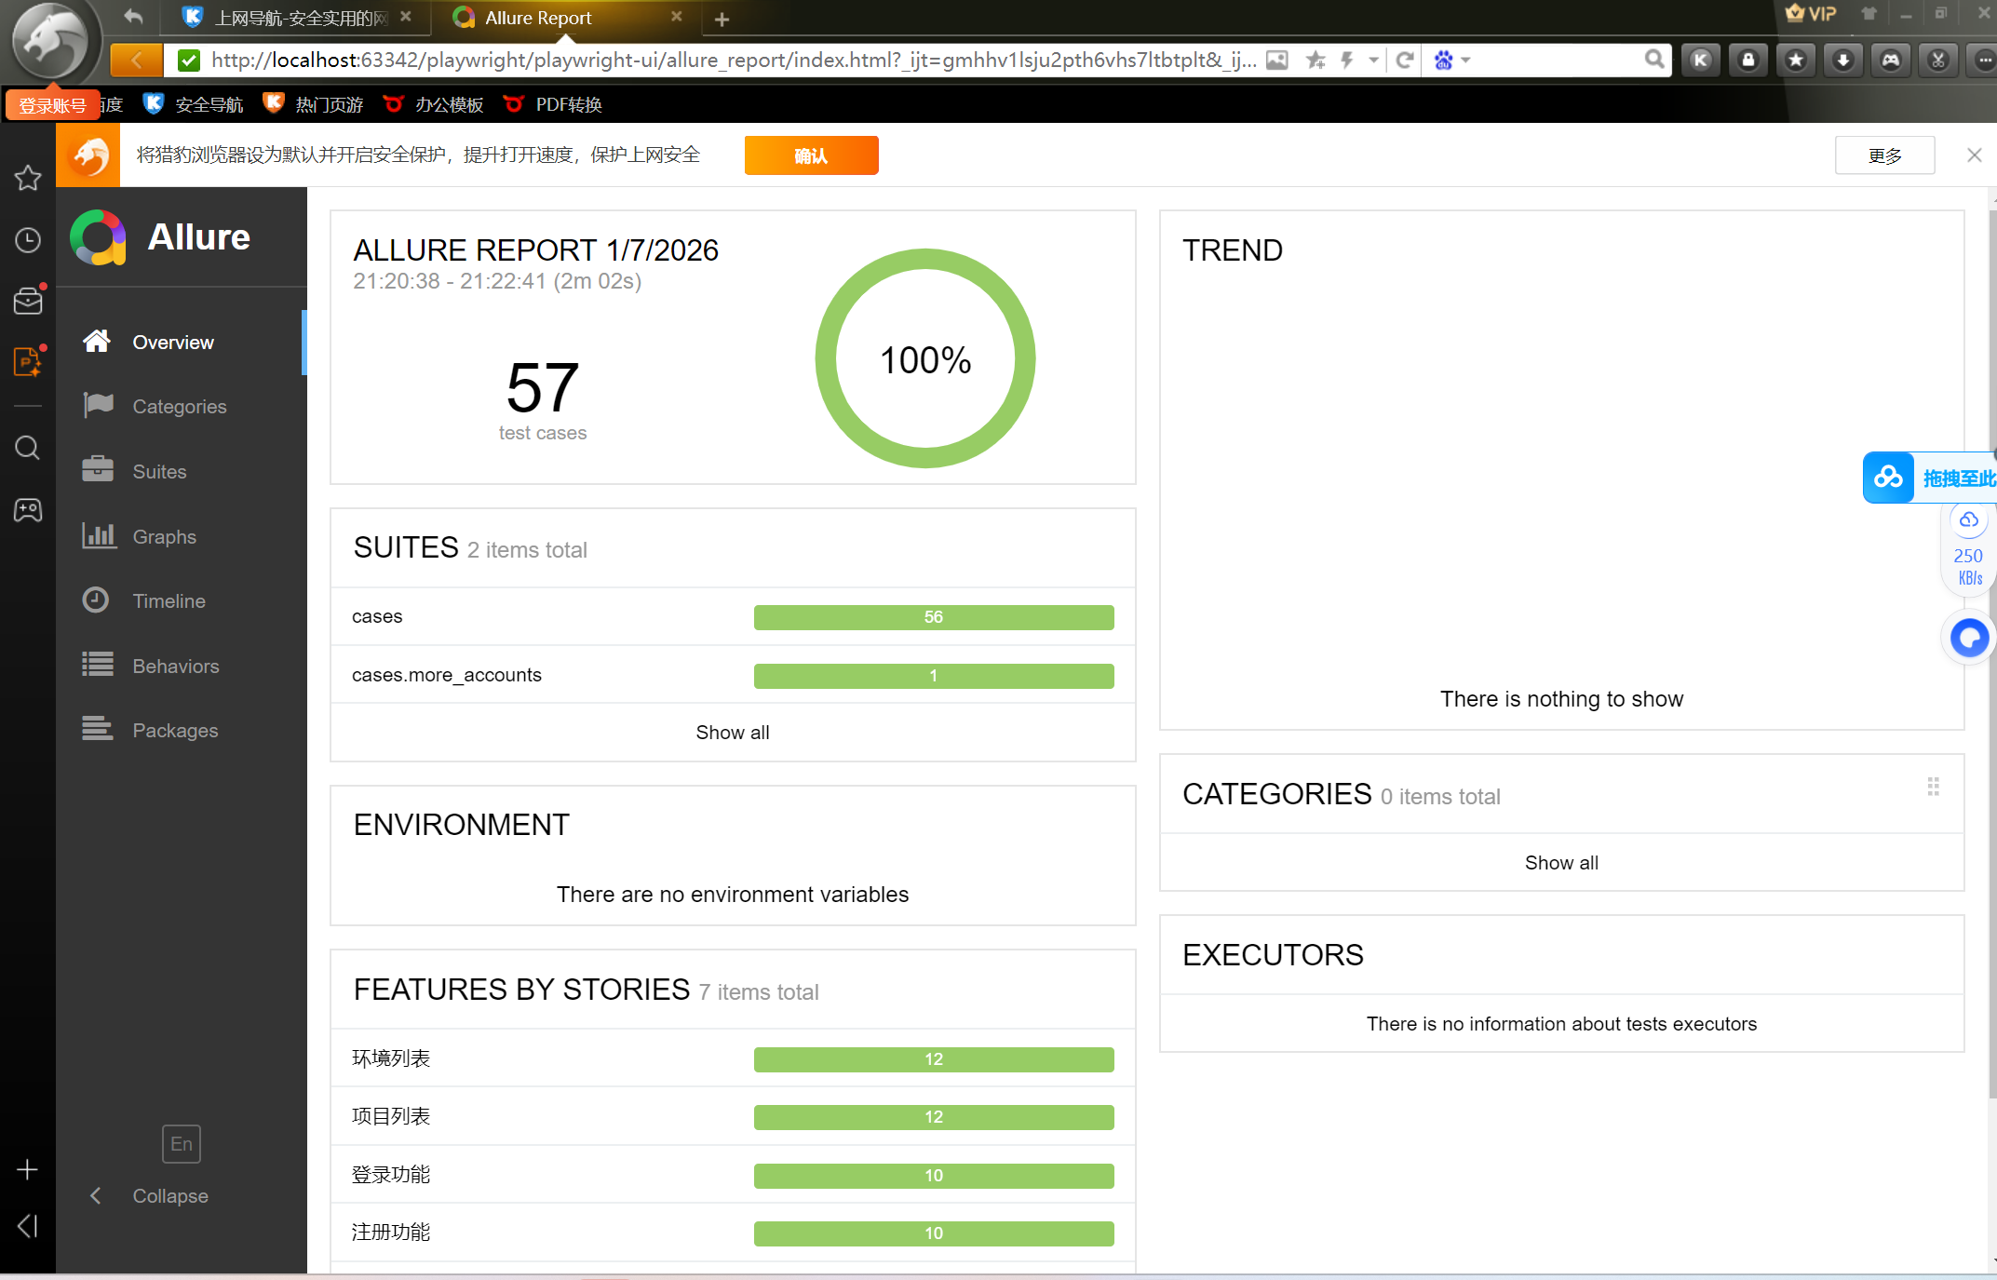Select the Overview menu item

point(173,342)
